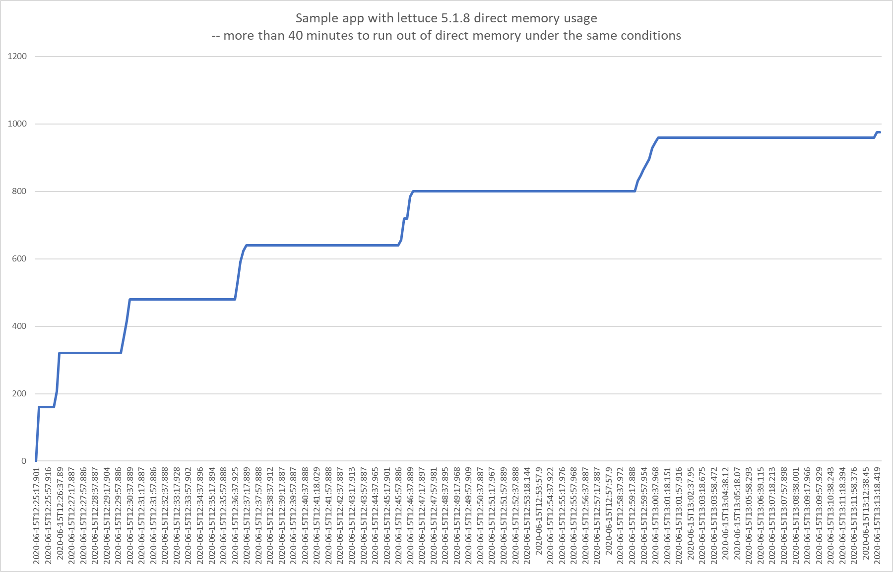Screen dimensions: 893x572
Task: Click x-axis label "2020-06-15T12:29:57.886"
Action: (x=119, y=515)
